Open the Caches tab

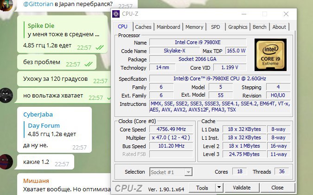(143, 27)
